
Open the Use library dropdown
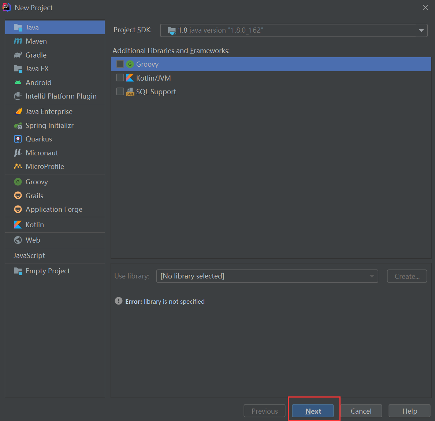pyautogui.click(x=267, y=276)
